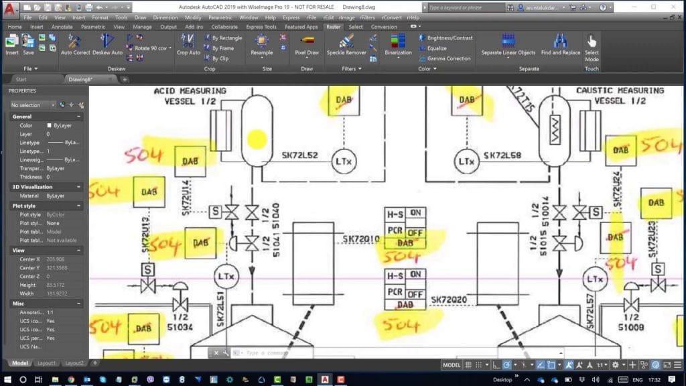The image size is (686, 386).
Task: Open the Speckle Remover filter
Action: 346,45
